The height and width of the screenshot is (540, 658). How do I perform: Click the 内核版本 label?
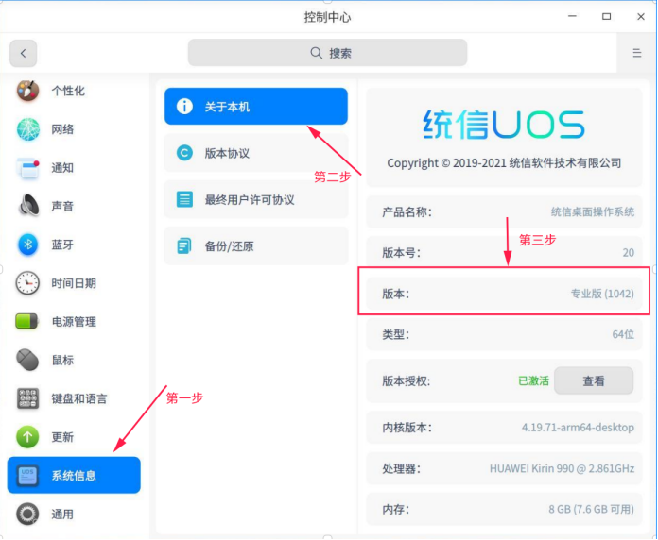pos(407,428)
